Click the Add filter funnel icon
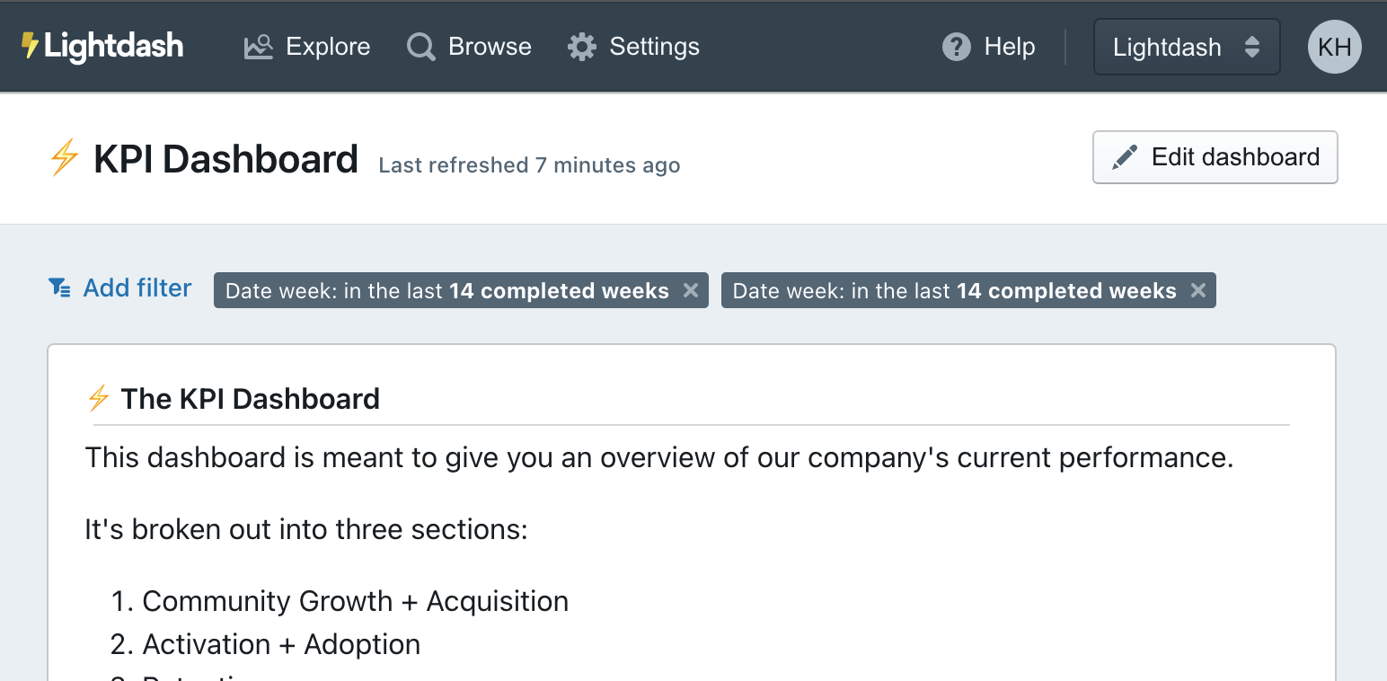The width and height of the screenshot is (1387, 681). tap(59, 287)
